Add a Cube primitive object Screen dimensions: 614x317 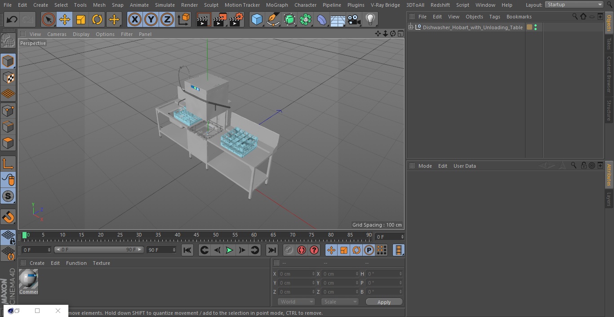coord(257,20)
